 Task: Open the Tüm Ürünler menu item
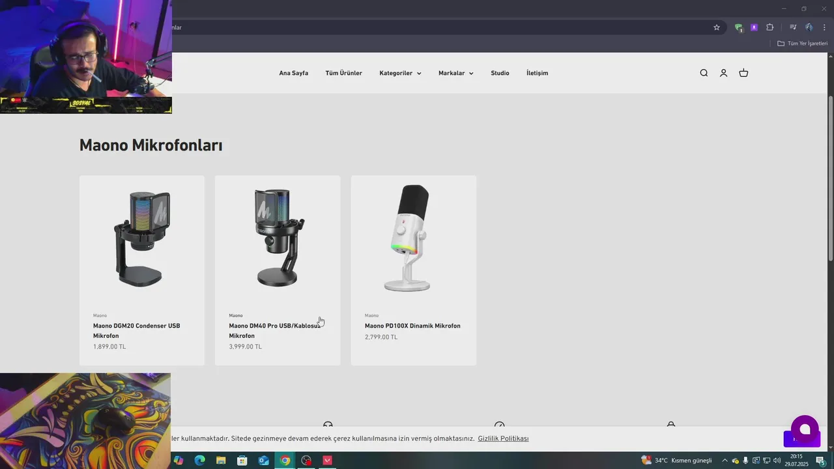tap(344, 73)
